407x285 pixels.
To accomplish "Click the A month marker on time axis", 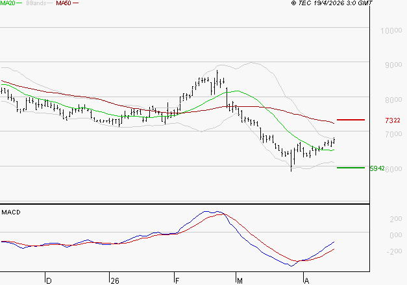I will tap(306, 280).
